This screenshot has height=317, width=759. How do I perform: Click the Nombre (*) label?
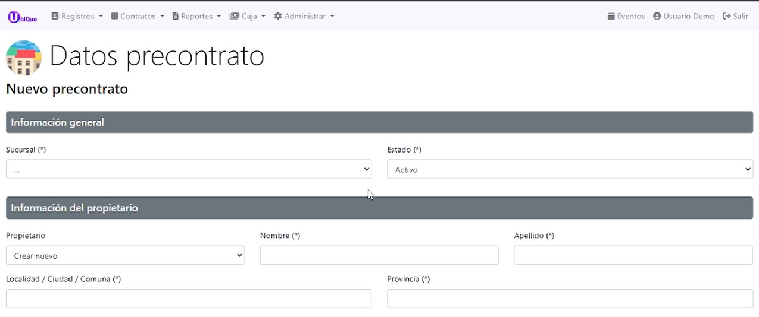click(280, 236)
